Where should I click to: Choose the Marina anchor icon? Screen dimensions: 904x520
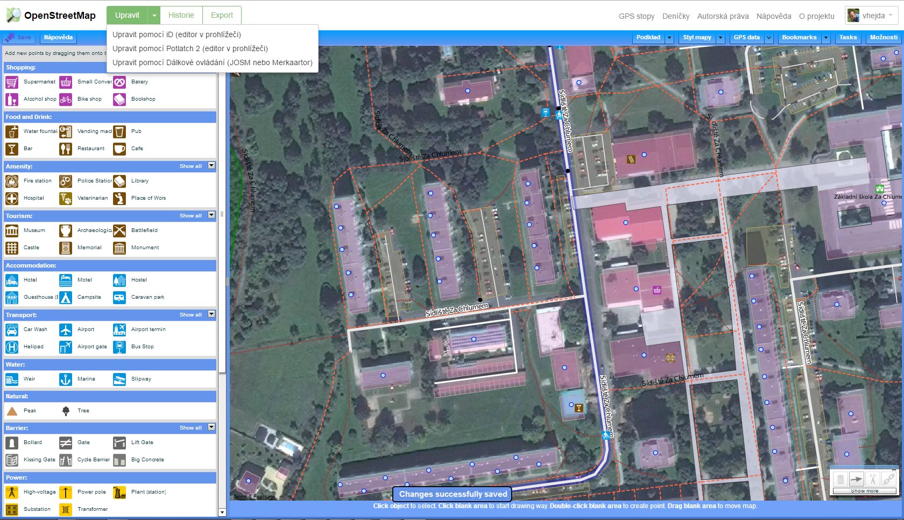[66, 380]
